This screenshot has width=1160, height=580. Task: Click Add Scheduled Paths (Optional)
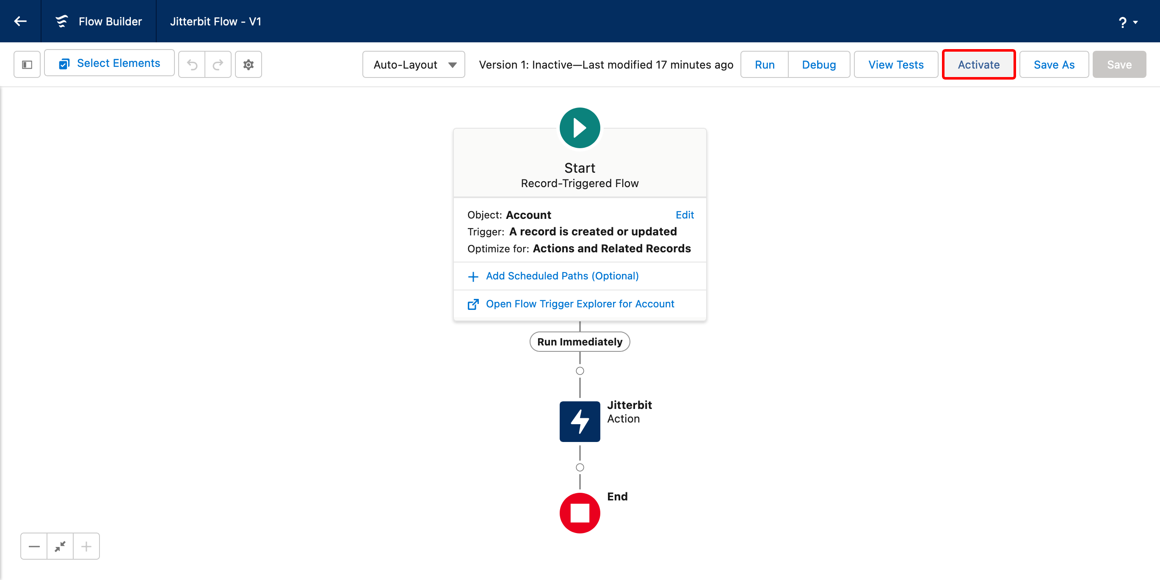pyautogui.click(x=562, y=276)
